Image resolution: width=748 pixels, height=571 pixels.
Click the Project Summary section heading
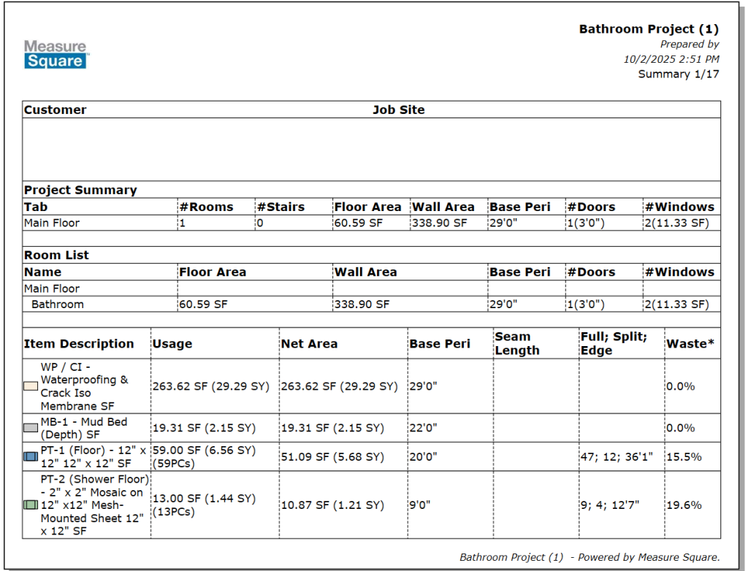[x=80, y=190]
